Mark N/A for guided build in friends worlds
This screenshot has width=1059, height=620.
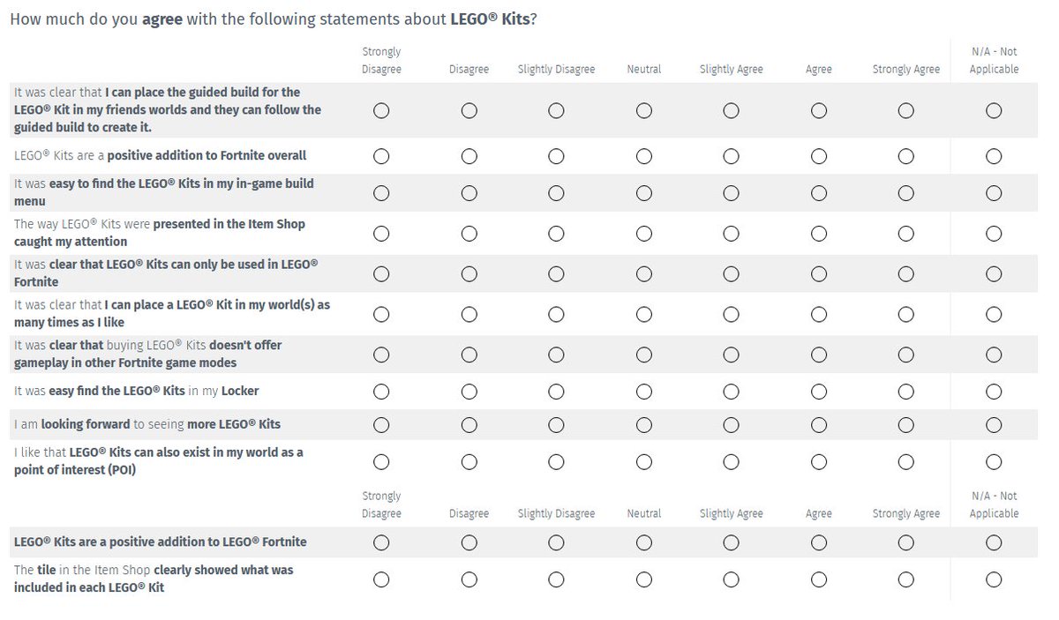[x=994, y=110]
